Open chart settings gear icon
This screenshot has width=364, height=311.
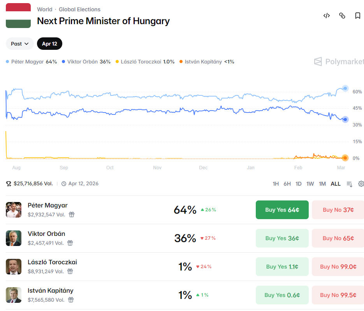(x=361, y=184)
